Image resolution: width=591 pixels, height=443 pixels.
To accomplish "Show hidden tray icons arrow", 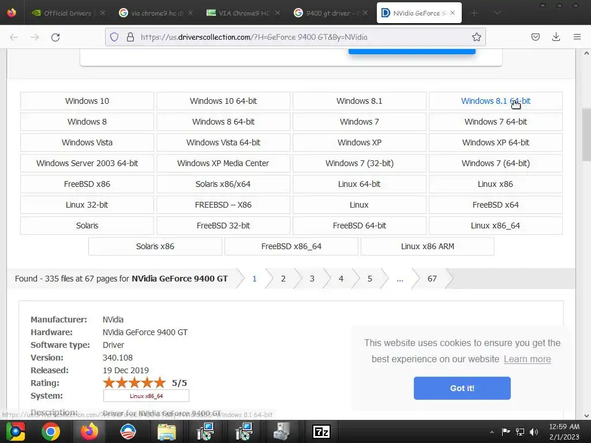I will (492, 432).
